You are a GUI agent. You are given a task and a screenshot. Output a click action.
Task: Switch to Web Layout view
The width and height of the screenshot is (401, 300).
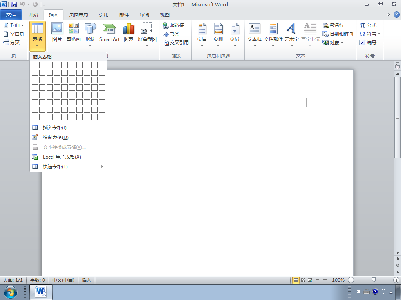click(310, 280)
